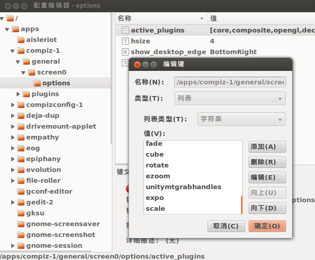Select 'expo' in the value list
315x260 pixels.
pyautogui.click(x=193, y=198)
